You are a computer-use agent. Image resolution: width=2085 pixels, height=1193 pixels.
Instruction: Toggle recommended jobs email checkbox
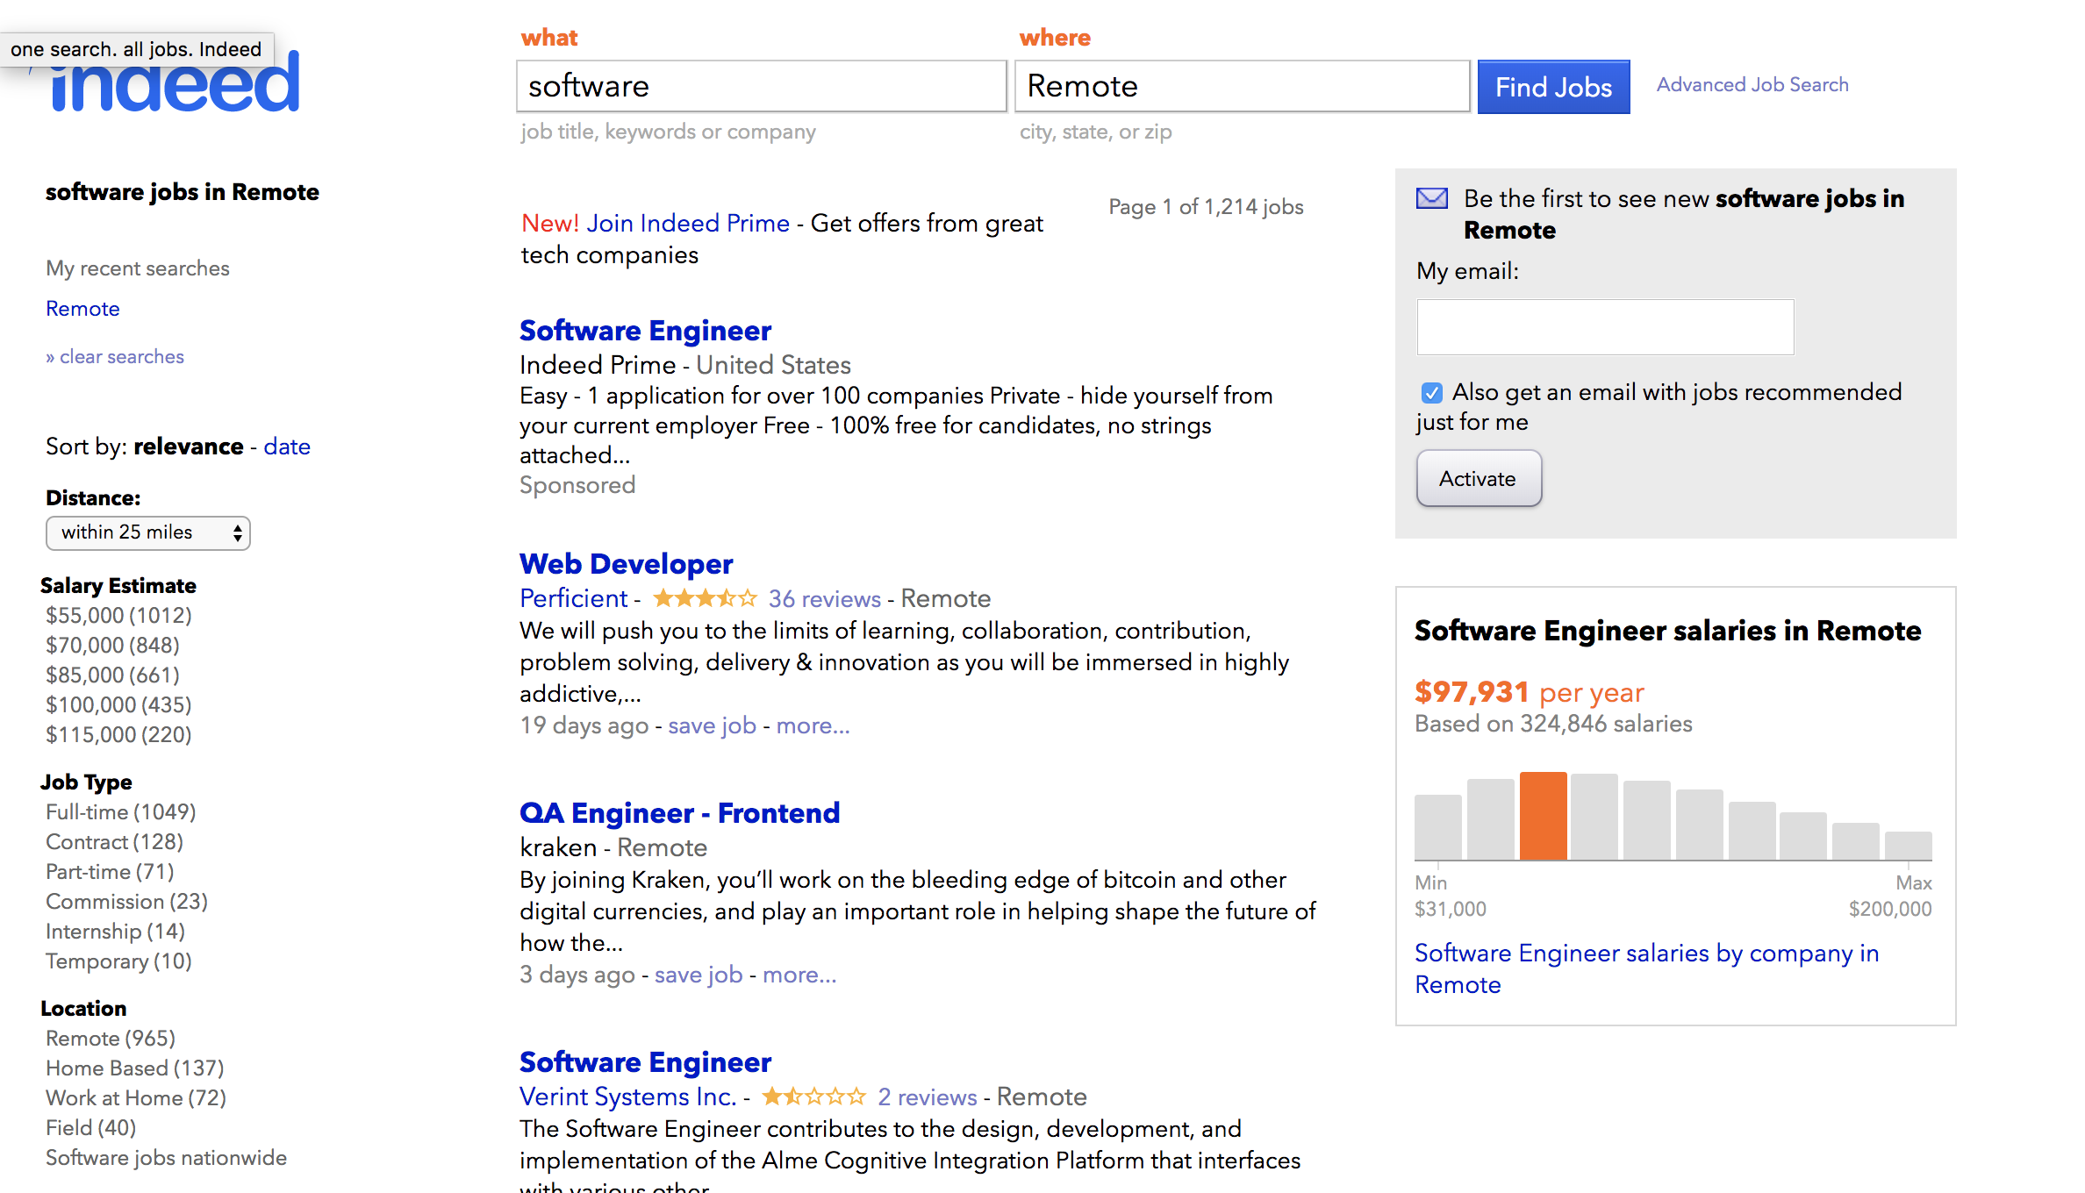point(1432,392)
